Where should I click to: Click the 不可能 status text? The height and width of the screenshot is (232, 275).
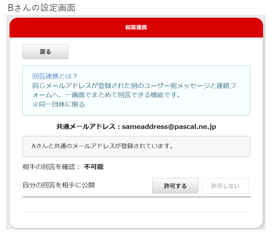[x=94, y=167]
